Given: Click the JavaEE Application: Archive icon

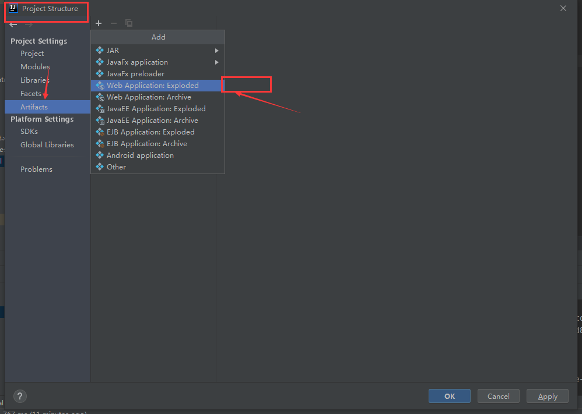Looking at the screenshot, I should 100,120.
